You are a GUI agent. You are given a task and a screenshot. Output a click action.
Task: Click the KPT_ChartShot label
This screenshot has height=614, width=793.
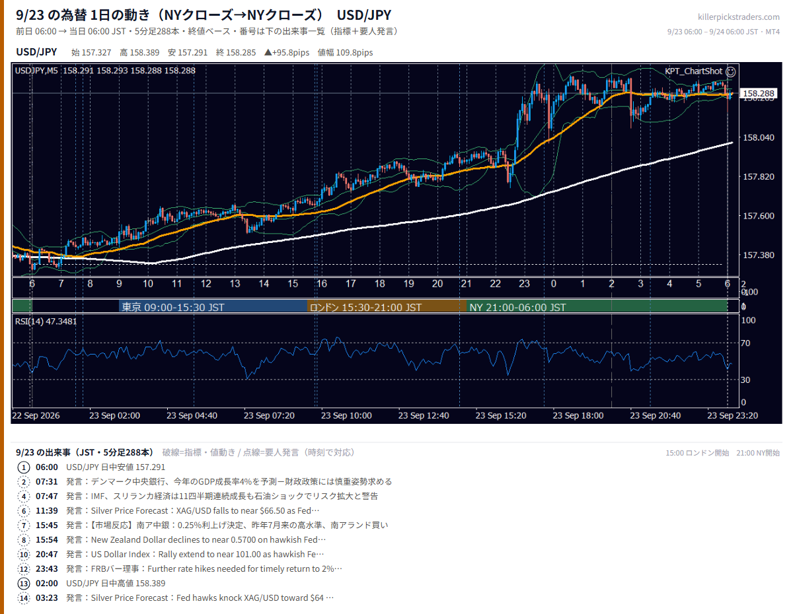pos(693,71)
